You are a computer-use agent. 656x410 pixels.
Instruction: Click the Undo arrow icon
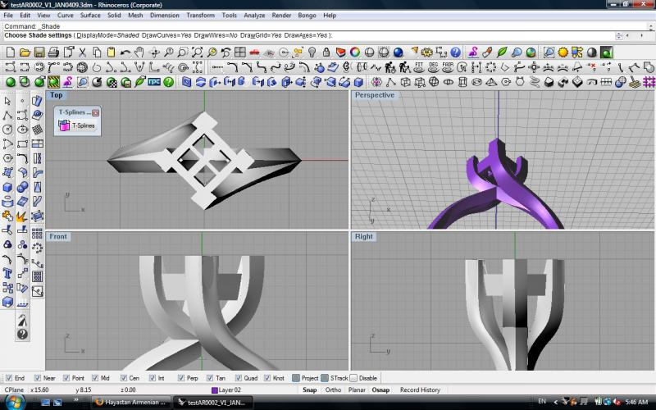(125, 52)
